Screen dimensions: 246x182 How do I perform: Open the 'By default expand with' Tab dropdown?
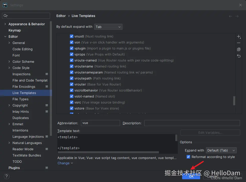pos(108,27)
